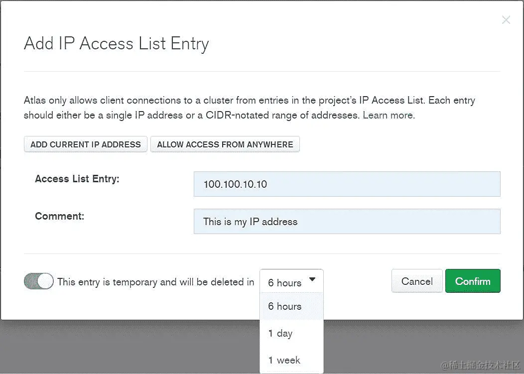Click the "Comment:" field label
This screenshot has height=374, width=524.
[x=60, y=216]
